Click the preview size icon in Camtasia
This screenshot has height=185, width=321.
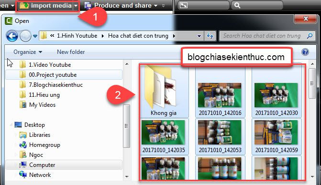coord(183,5)
